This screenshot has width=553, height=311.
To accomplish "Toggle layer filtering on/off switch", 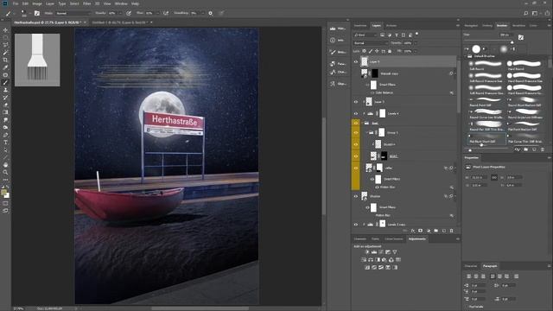I will pos(416,35).
